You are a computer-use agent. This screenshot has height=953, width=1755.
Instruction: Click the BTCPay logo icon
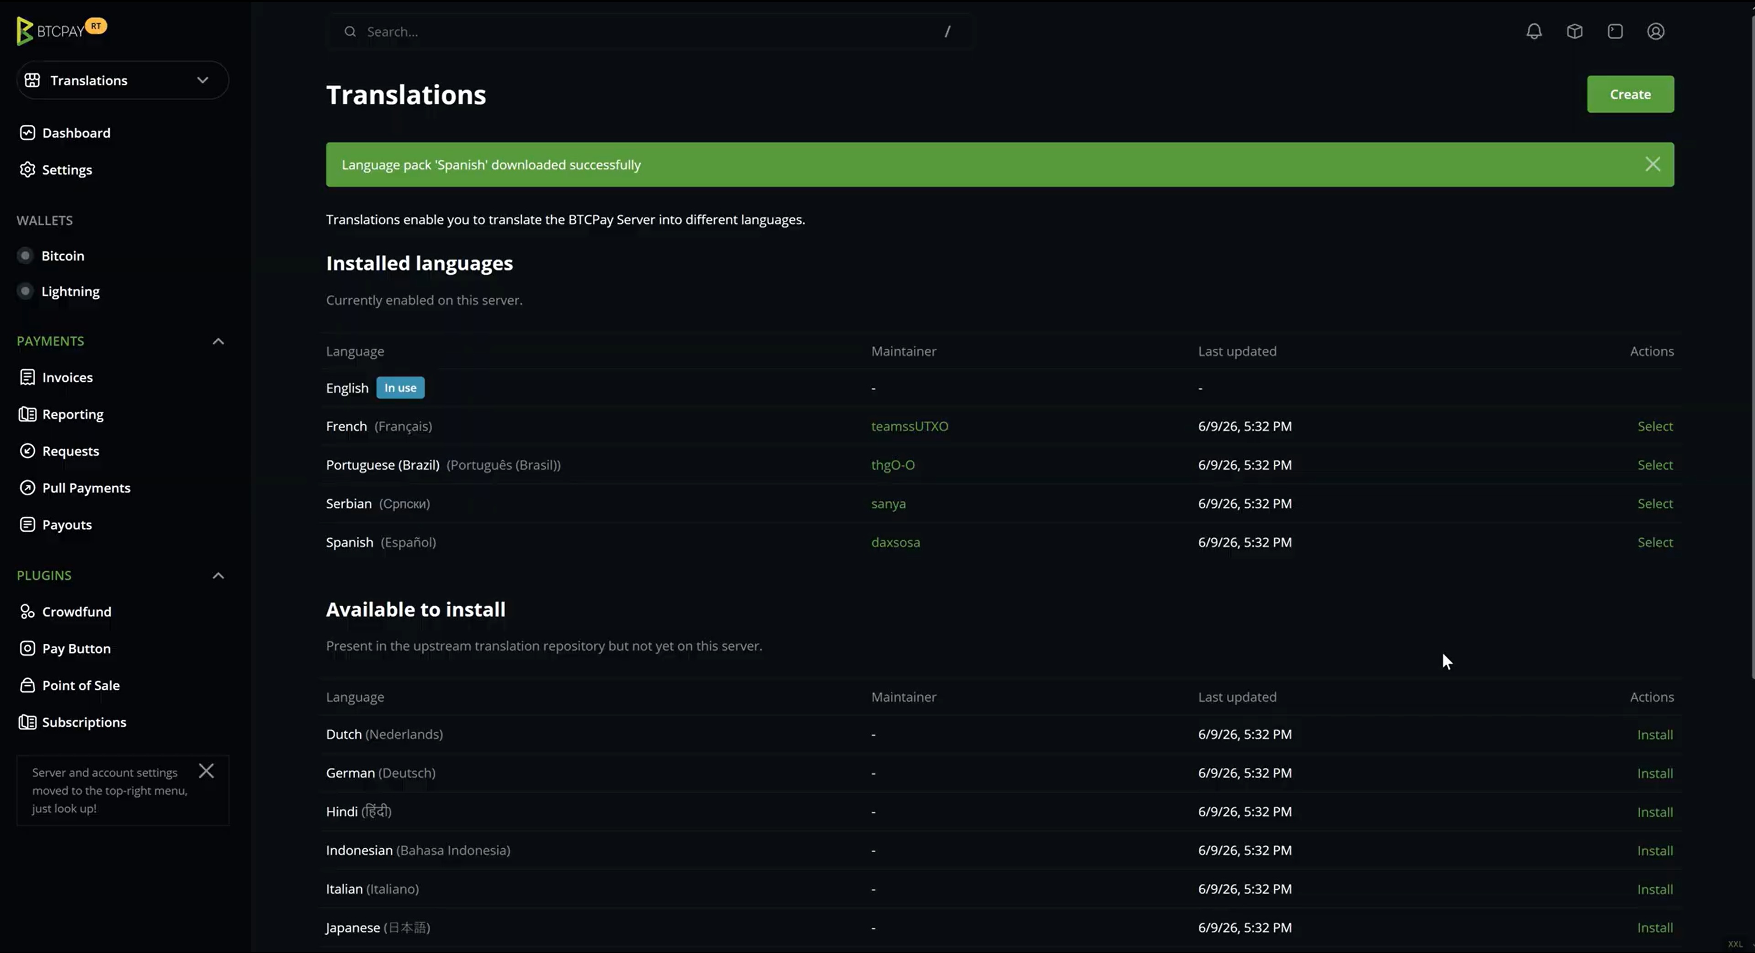pos(25,32)
